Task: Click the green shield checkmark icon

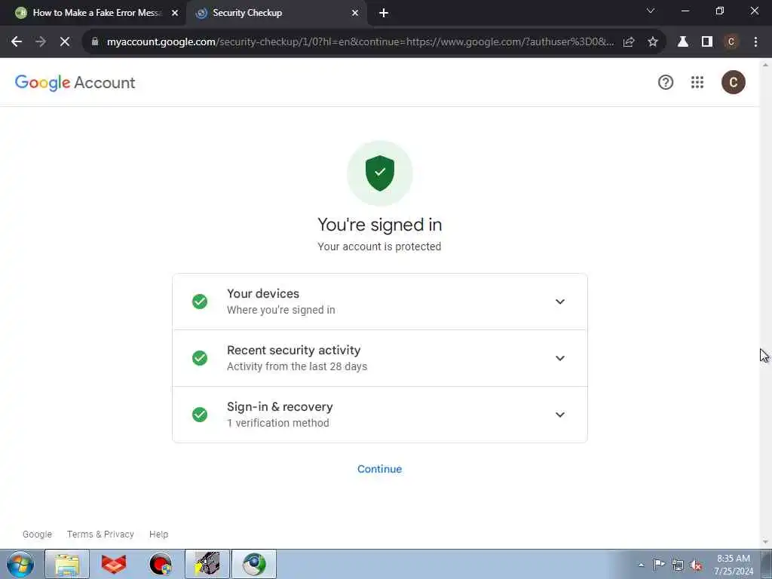Action: click(380, 173)
